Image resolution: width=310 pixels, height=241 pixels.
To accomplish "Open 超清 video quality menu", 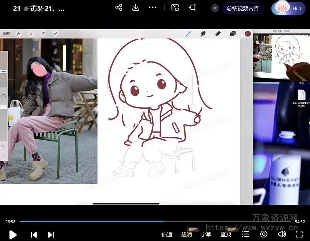I will [x=187, y=234].
